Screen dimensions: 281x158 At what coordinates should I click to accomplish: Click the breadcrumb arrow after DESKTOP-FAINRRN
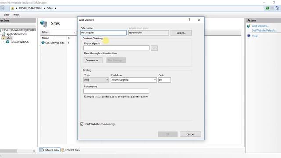44,8
